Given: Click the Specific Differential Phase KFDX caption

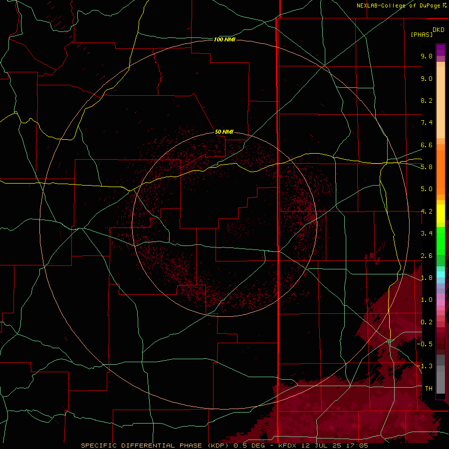Looking at the screenshot, I should pos(224,446).
